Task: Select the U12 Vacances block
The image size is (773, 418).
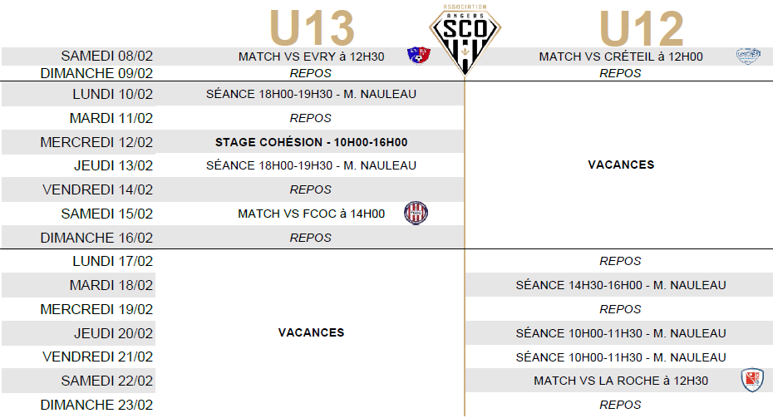Action: click(621, 165)
